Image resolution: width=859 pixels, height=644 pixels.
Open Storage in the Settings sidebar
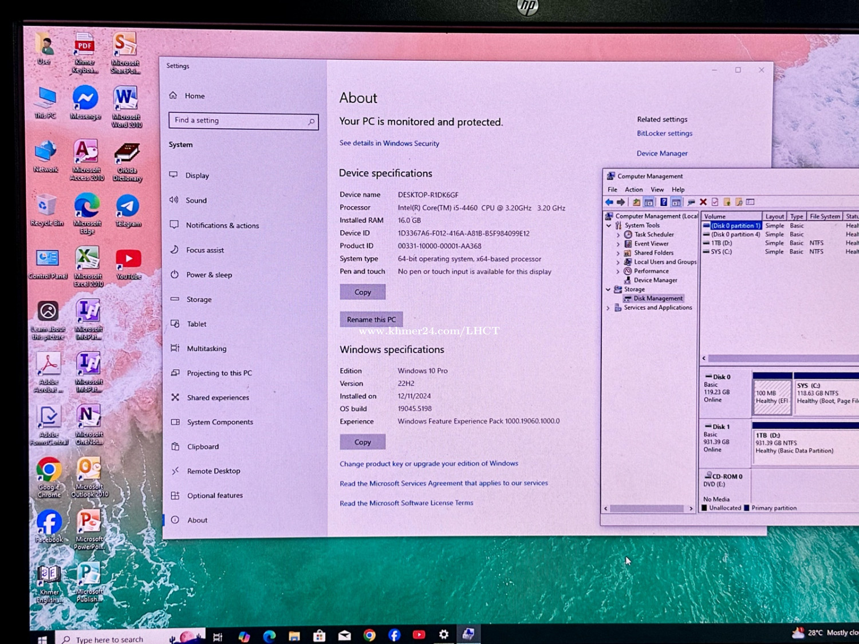[x=199, y=299]
